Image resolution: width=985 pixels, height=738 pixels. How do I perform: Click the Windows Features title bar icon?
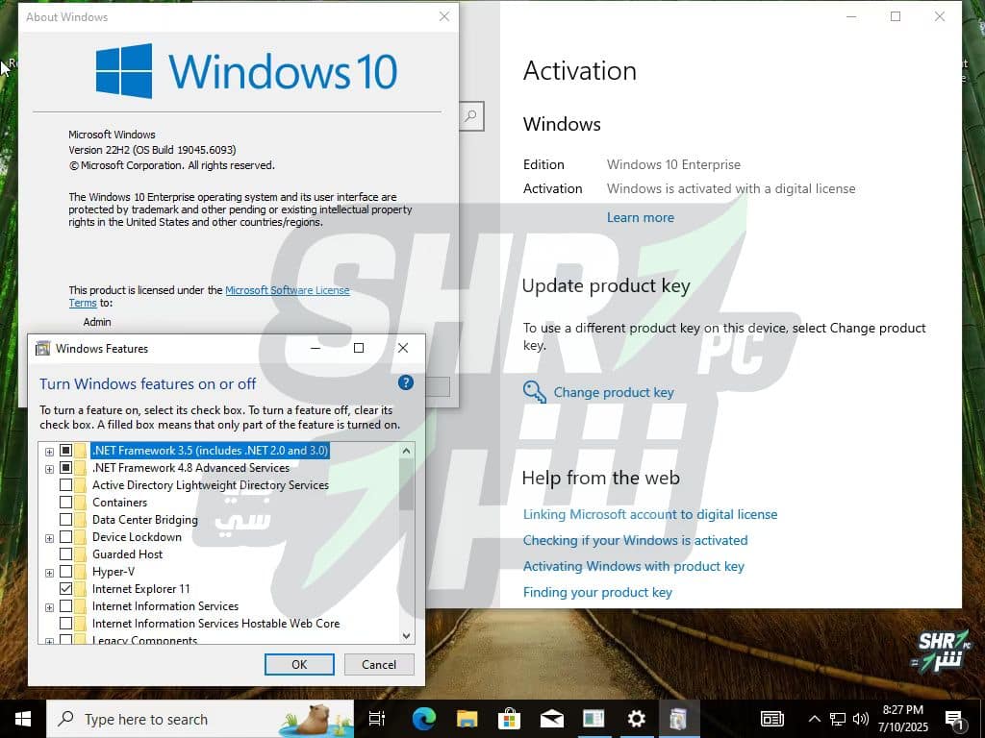coord(42,348)
